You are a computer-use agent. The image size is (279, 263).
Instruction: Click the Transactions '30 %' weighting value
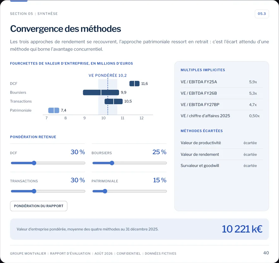(78, 180)
